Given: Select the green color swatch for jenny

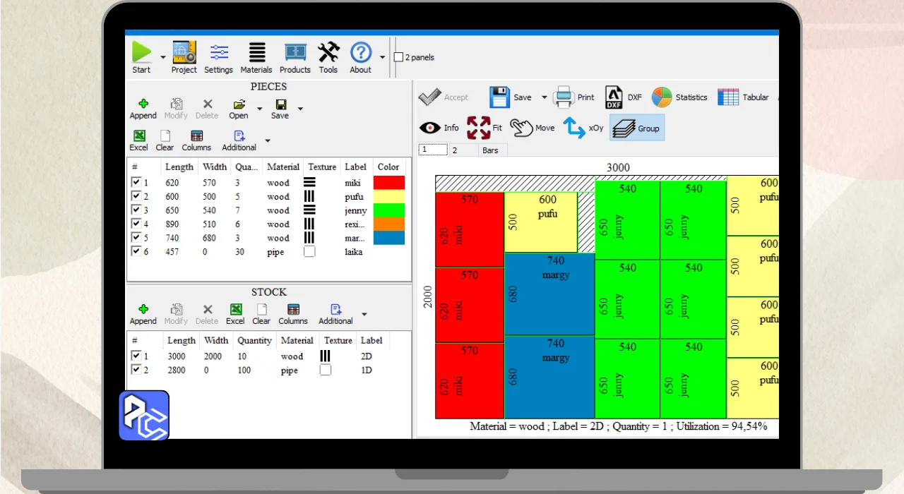Looking at the screenshot, I should [389, 210].
